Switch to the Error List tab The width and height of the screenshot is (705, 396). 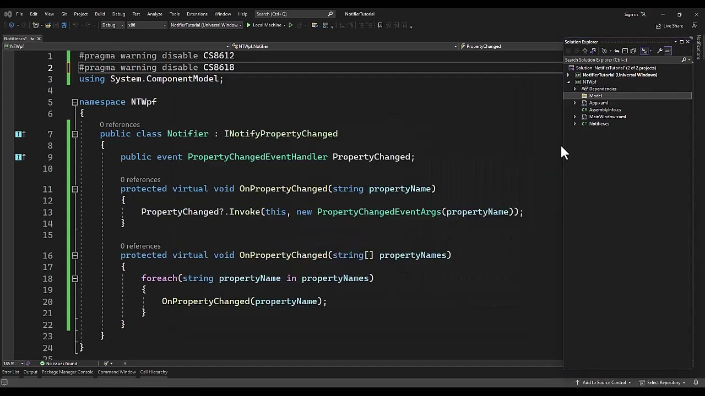(x=10, y=372)
